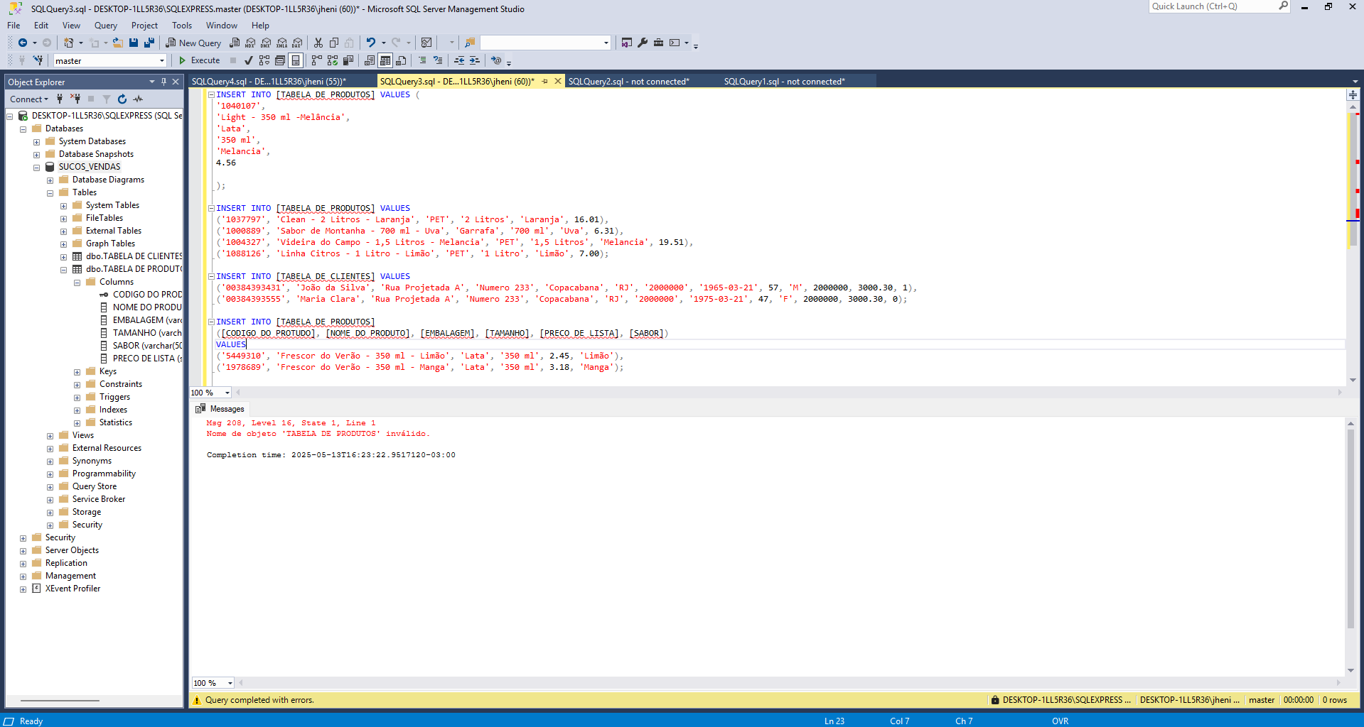Viewport: 1364px width, 727px height.
Task: Open the Query menu
Action: point(105,26)
